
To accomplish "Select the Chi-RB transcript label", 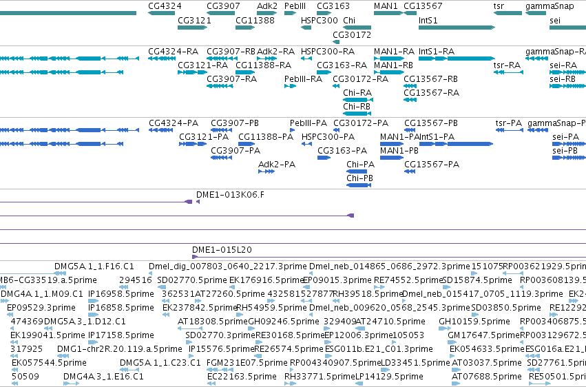I will point(357,107).
